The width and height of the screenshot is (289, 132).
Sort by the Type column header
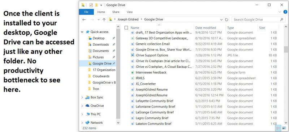[x=230, y=28]
